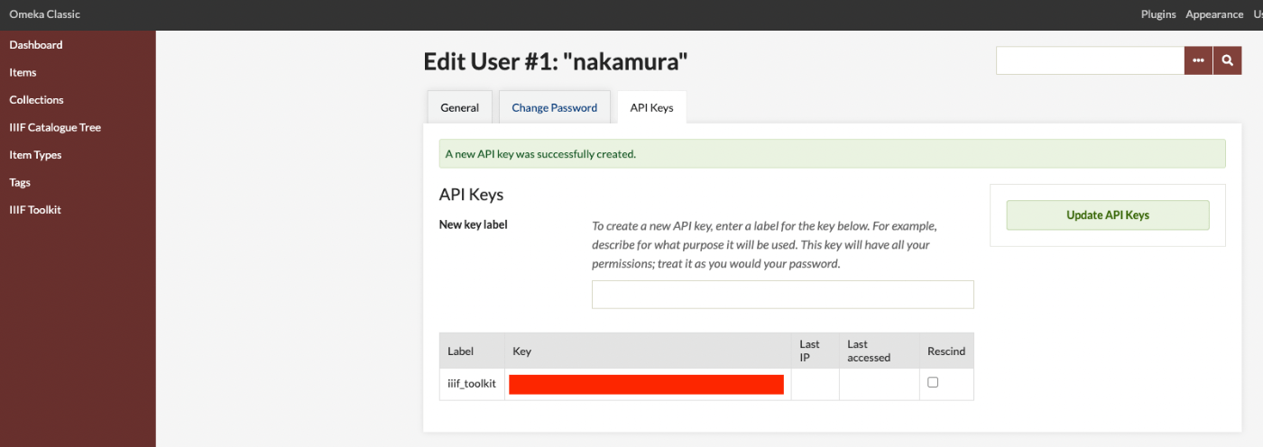Open Item Types in sidebar
The image size is (1263, 447).
click(x=35, y=155)
